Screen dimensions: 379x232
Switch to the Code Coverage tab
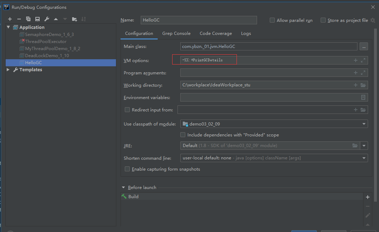(216, 33)
